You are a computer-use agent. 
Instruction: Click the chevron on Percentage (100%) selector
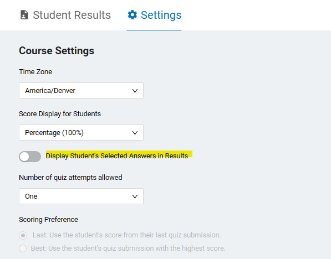135,133
